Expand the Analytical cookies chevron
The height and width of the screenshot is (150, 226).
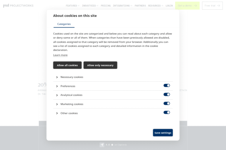point(57,95)
